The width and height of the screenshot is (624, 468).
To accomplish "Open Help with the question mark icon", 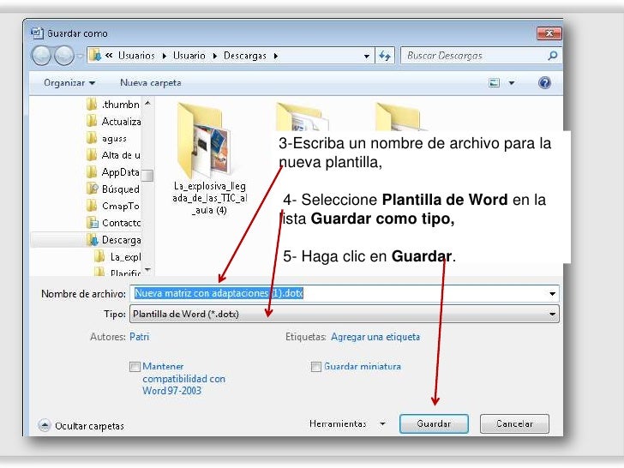I will pyautogui.click(x=544, y=83).
